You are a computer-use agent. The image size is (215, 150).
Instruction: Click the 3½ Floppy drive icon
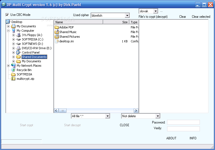pos(19,35)
